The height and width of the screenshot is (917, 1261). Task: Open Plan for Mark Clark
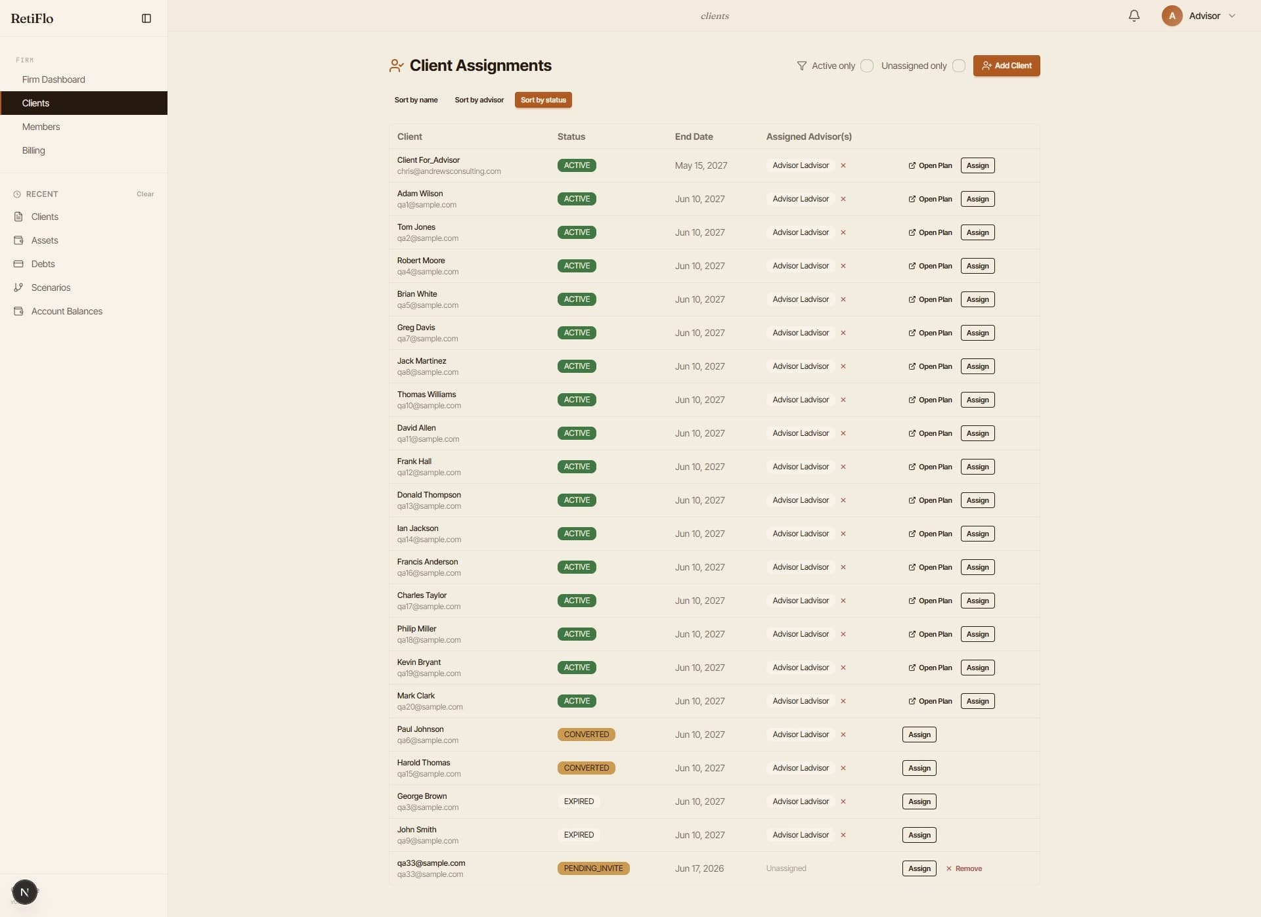click(930, 701)
